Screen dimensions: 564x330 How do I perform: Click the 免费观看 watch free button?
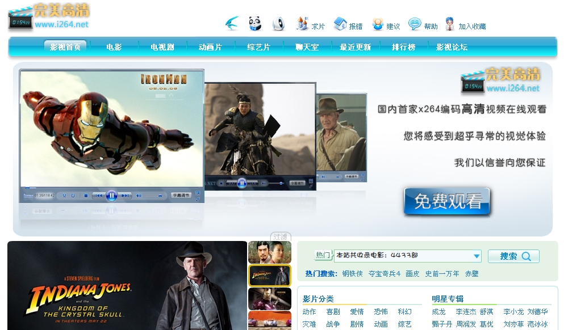447,201
